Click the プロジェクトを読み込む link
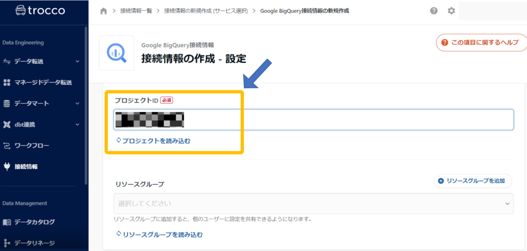Image resolution: width=527 pixels, height=251 pixels. pyautogui.click(x=156, y=140)
